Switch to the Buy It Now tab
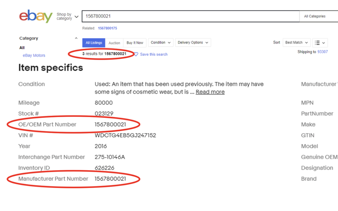 pos(135,43)
